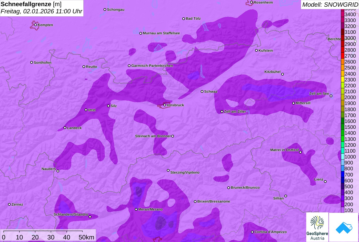The image size is (359, 242).
Task: Click the legend value '2000'
Action: (350, 98)
